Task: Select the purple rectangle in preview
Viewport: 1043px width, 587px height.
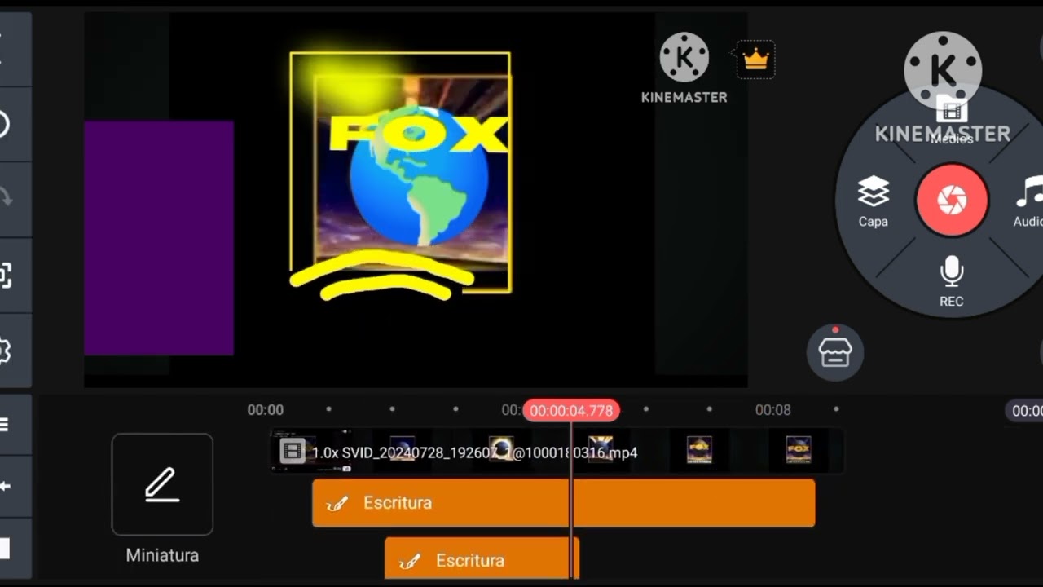Action: point(159,238)
